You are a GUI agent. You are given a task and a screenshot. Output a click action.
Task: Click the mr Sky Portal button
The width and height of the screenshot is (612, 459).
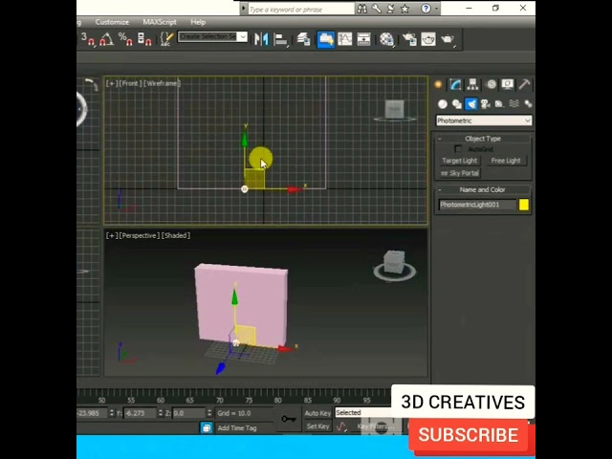pyautogui.click(x=460, y=173)
